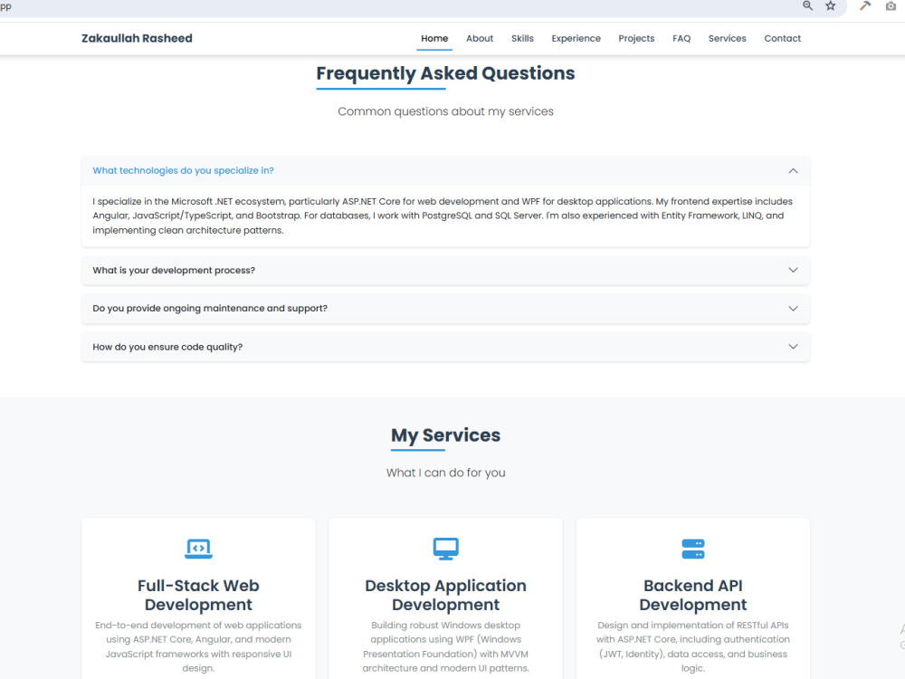This screenshot has height=679, width=905.
Task: Go to the Home nav item
Action: (434, 38)
